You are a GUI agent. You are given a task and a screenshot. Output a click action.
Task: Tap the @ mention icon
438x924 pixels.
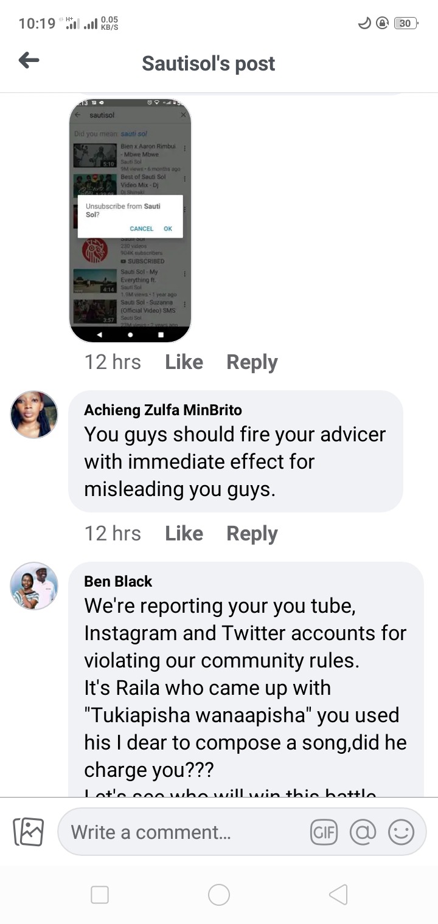point(363,832)
